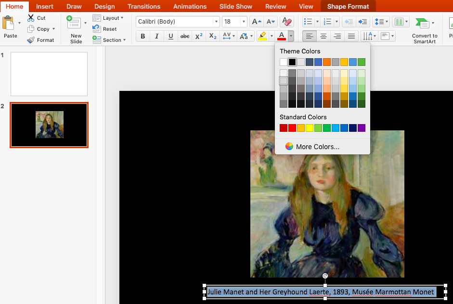Image resolution: width=453 pixels, height=304 pixels.
Task: Select the slide 2 thumbnail
Action: tap(49, 125)
